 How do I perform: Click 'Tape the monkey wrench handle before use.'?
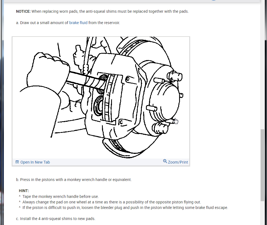pos(61,196)
